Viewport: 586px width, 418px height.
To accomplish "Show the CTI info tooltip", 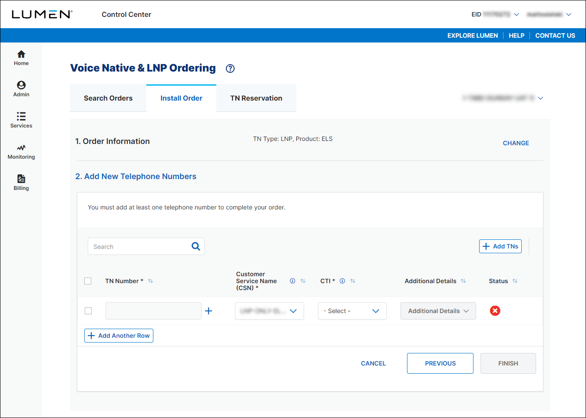I will (342, 281).
